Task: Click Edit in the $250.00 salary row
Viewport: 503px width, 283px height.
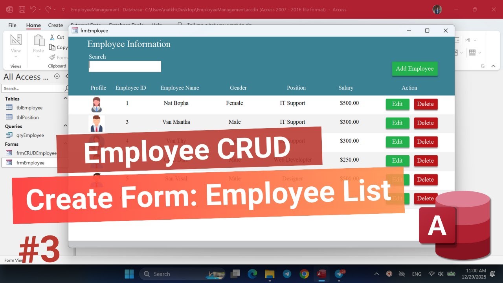Action: click(x=397, y=161)
